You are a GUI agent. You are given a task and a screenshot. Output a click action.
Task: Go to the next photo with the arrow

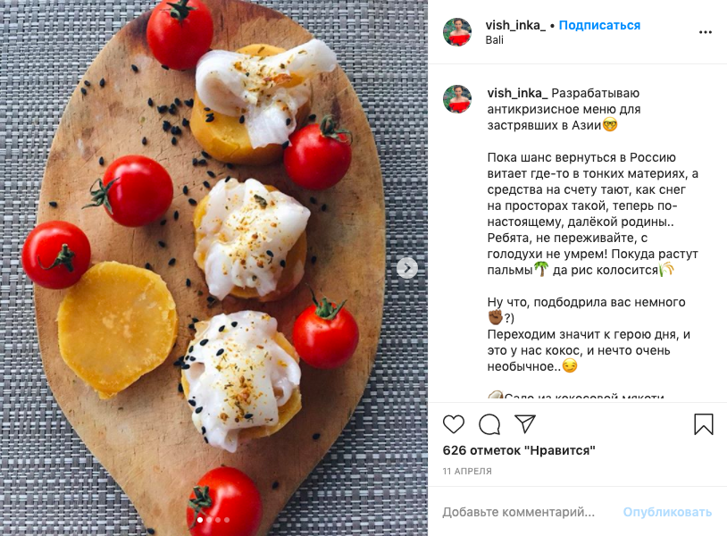click(407, 268)
